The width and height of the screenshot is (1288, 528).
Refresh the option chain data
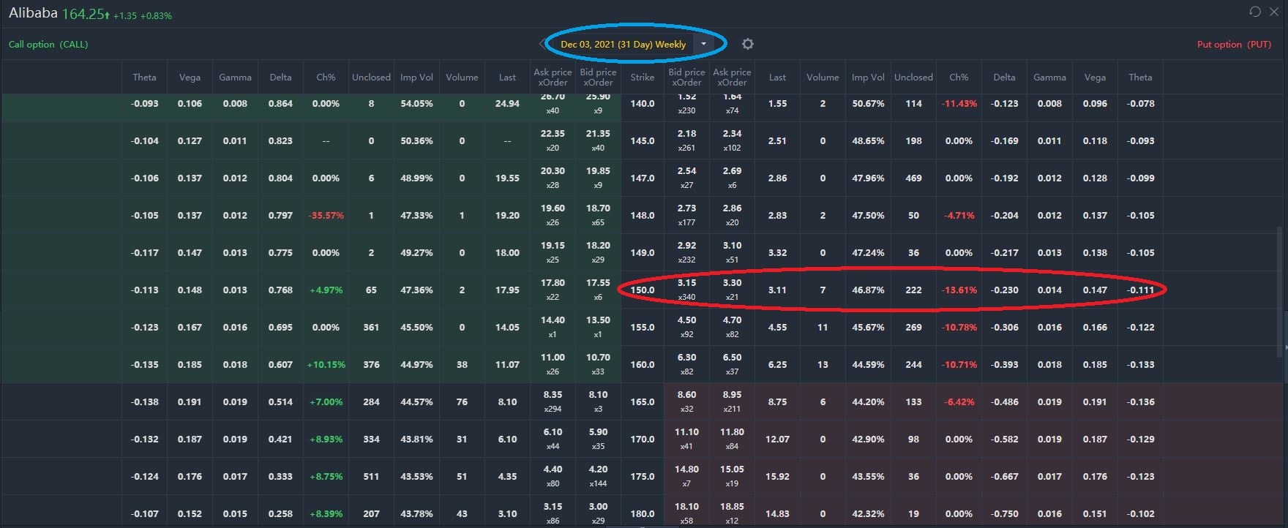1254,12
